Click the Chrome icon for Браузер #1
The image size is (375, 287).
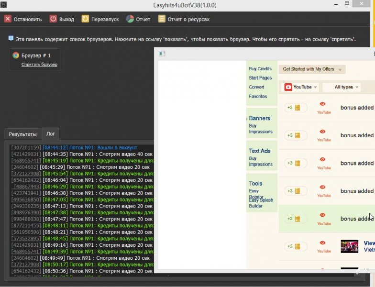16,55
